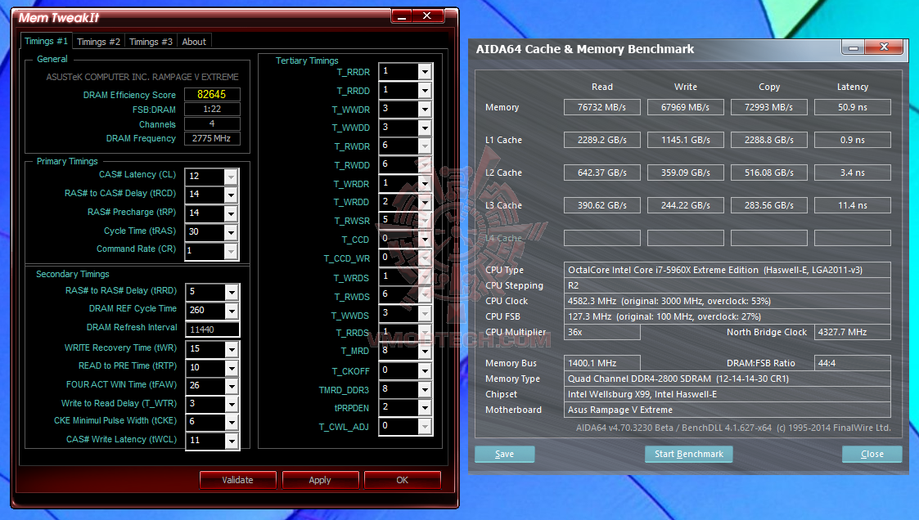The width and height of the screenshot is (919, 520).
Task: Apply the memory timing changes
Action: point(320,480)
